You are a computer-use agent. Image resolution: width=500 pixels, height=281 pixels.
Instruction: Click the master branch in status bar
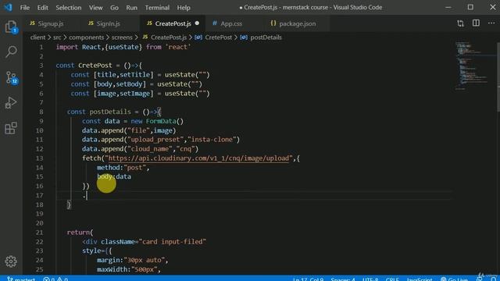[x=21, y=279]
